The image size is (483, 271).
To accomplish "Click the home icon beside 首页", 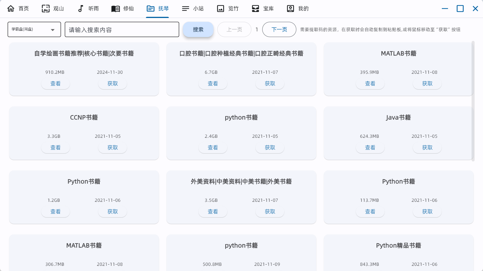I will (x=11, y=9).
